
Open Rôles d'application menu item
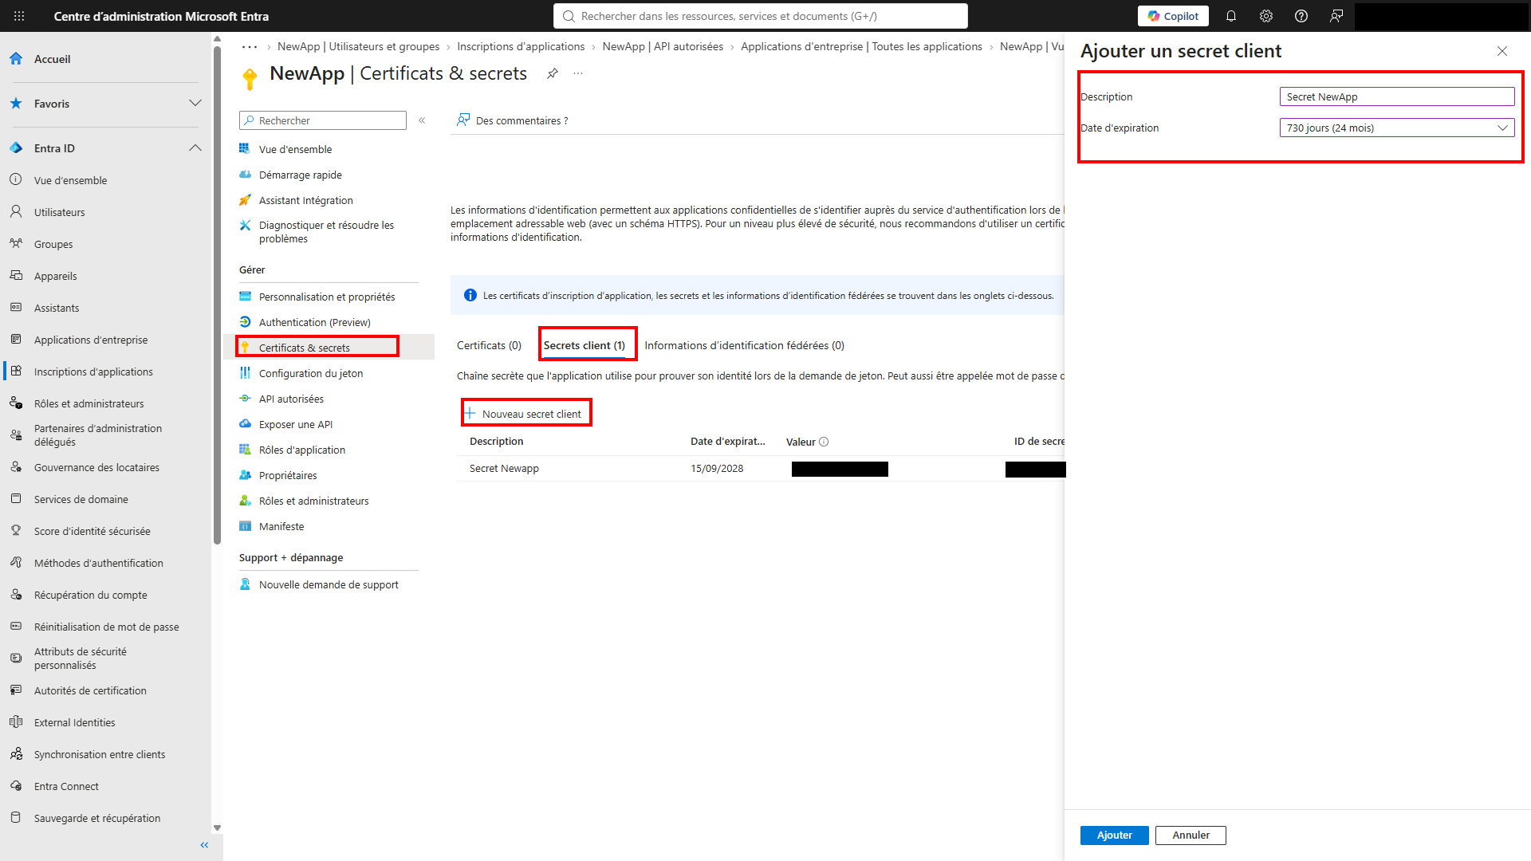point(301,450)
